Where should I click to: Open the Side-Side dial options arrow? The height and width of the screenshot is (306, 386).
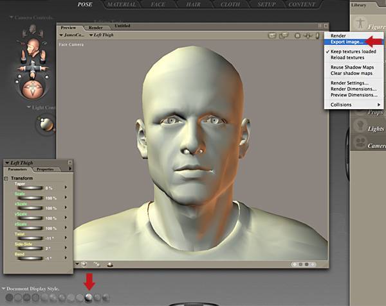pos(66,248)
